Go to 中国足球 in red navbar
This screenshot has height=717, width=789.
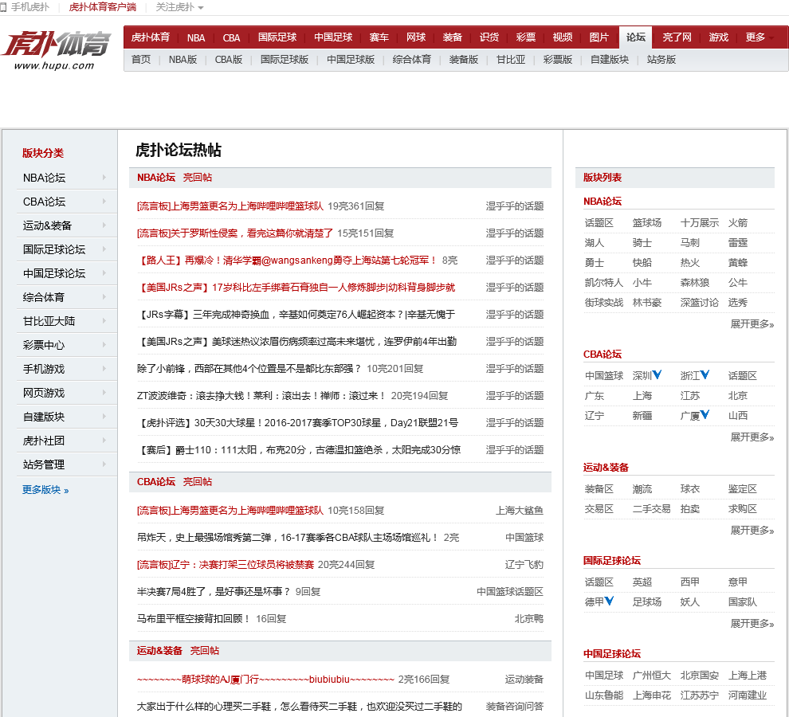coord(333,37)
